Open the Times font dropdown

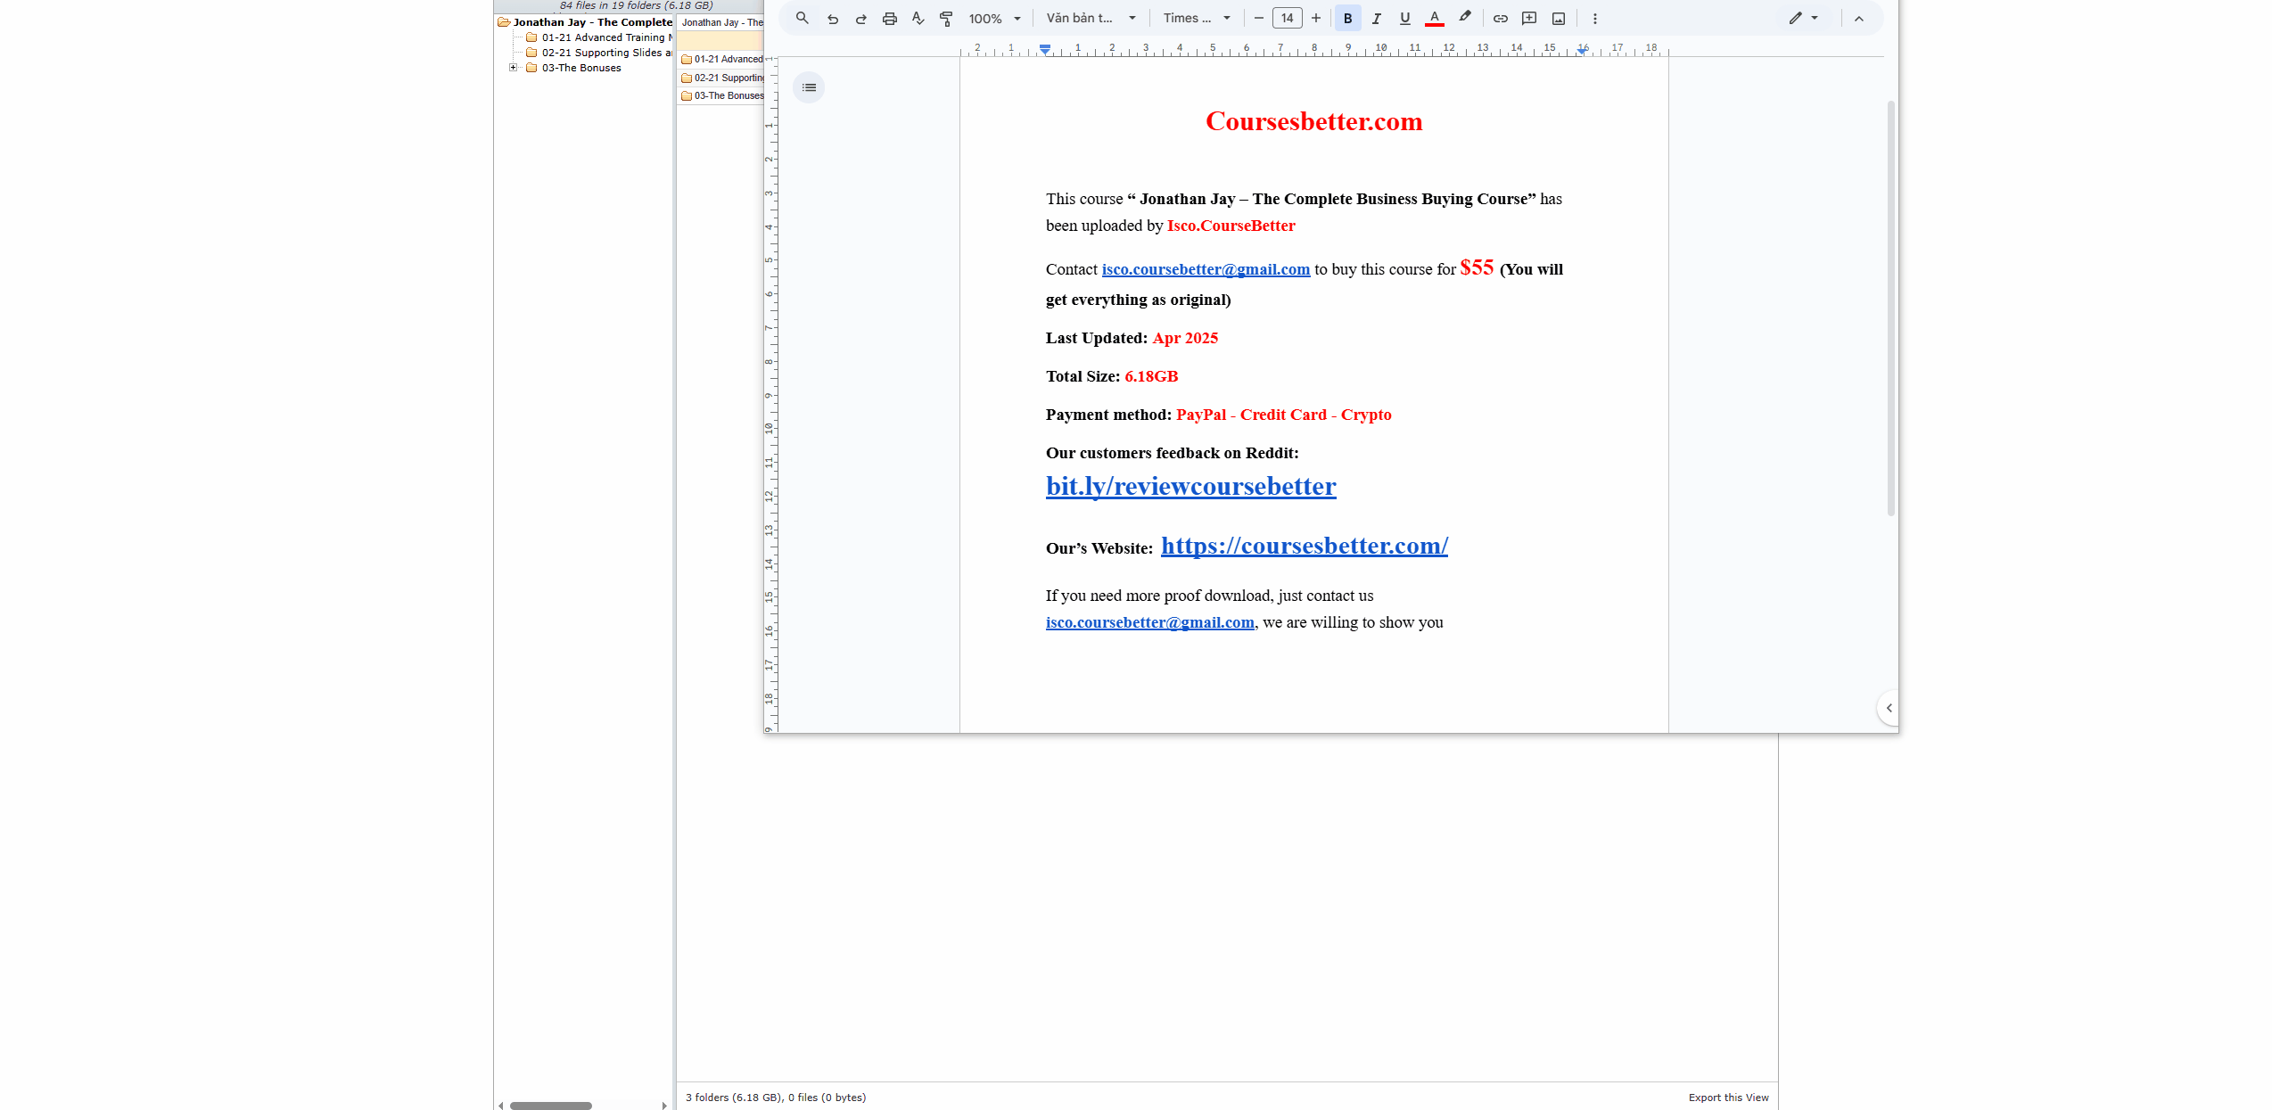click(x=1196, y=18)
